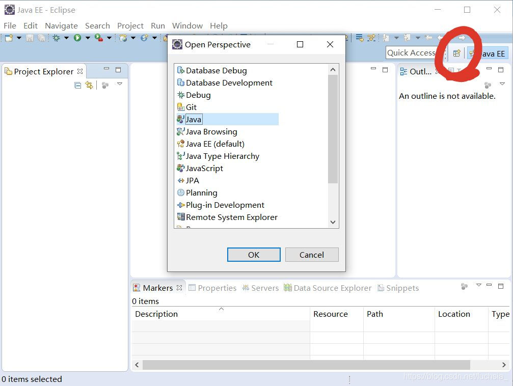The height and width of the screenshot is (386, 513).
Task: Toggle Link with Editor in Project Explorer
Action: pyautogui.click(x=89, y=85)
